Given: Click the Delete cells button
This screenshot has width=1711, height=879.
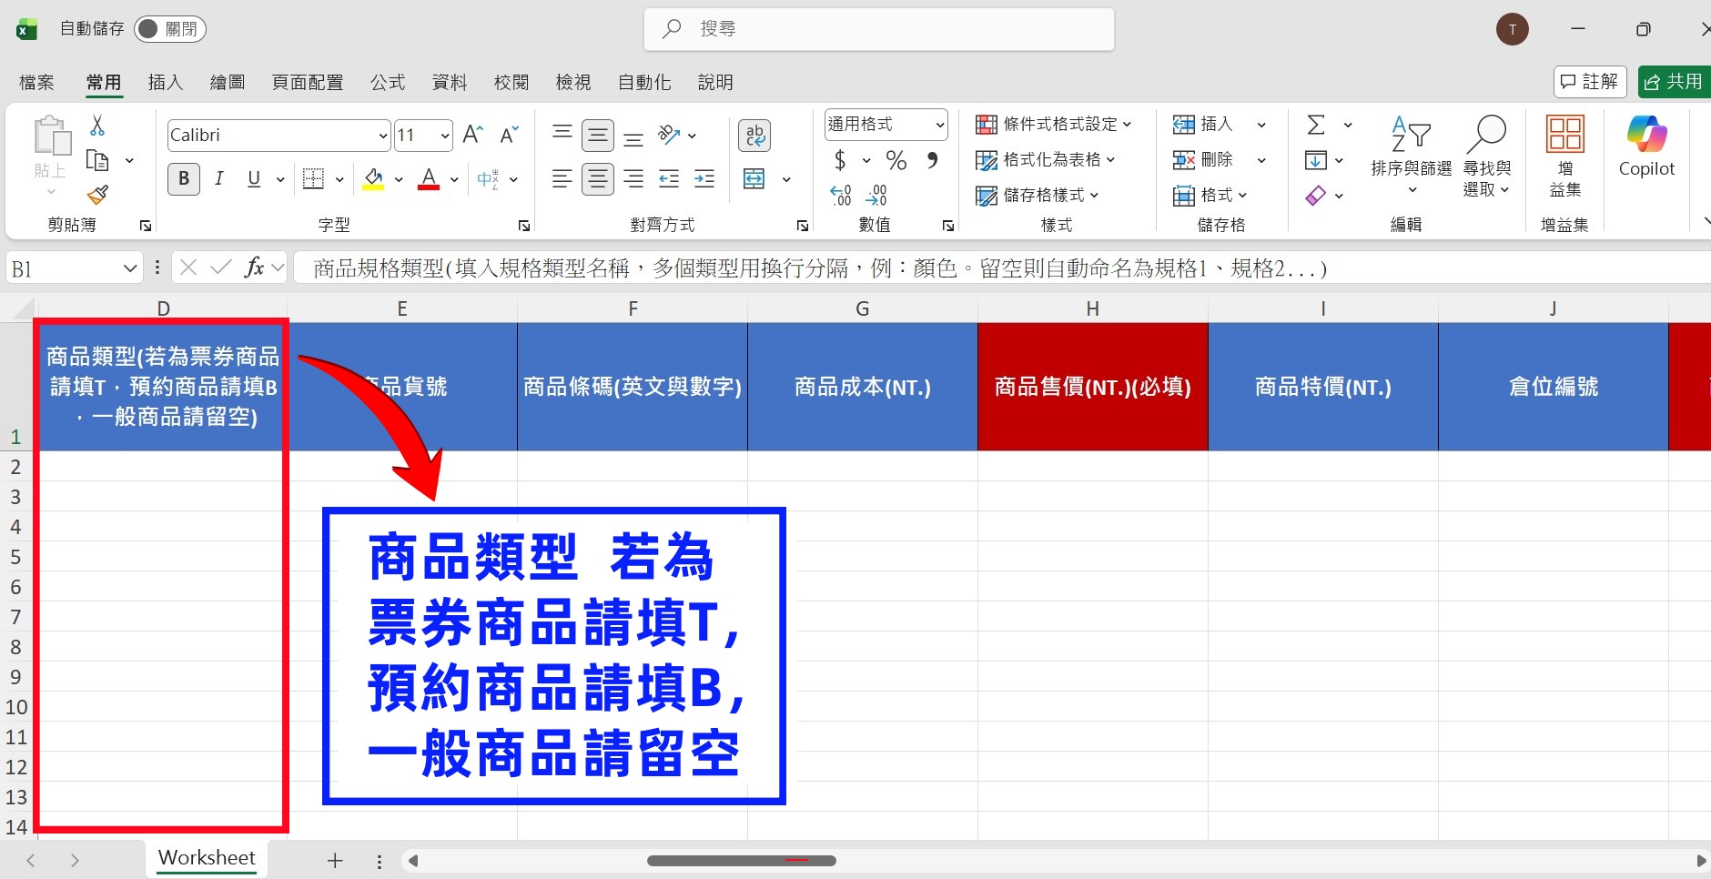Looking at the screenshot, I should pos(1203,159).
